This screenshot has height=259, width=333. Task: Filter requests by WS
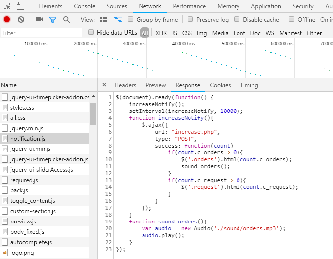[270, 33]
